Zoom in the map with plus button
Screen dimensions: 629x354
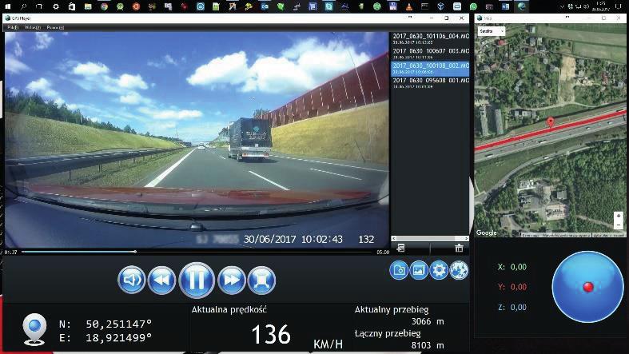(x=619, y=216)
